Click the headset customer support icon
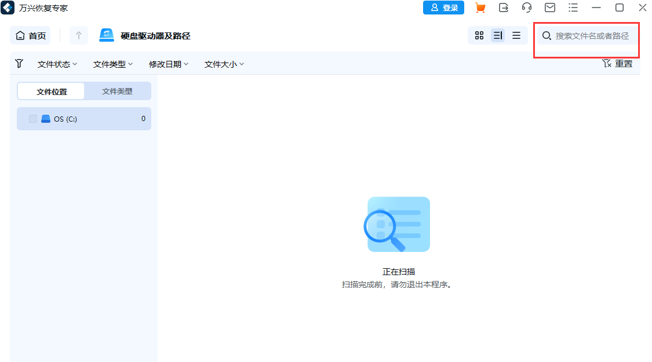The height and width of the screenshot is (362, 652). tap(526, 8)
